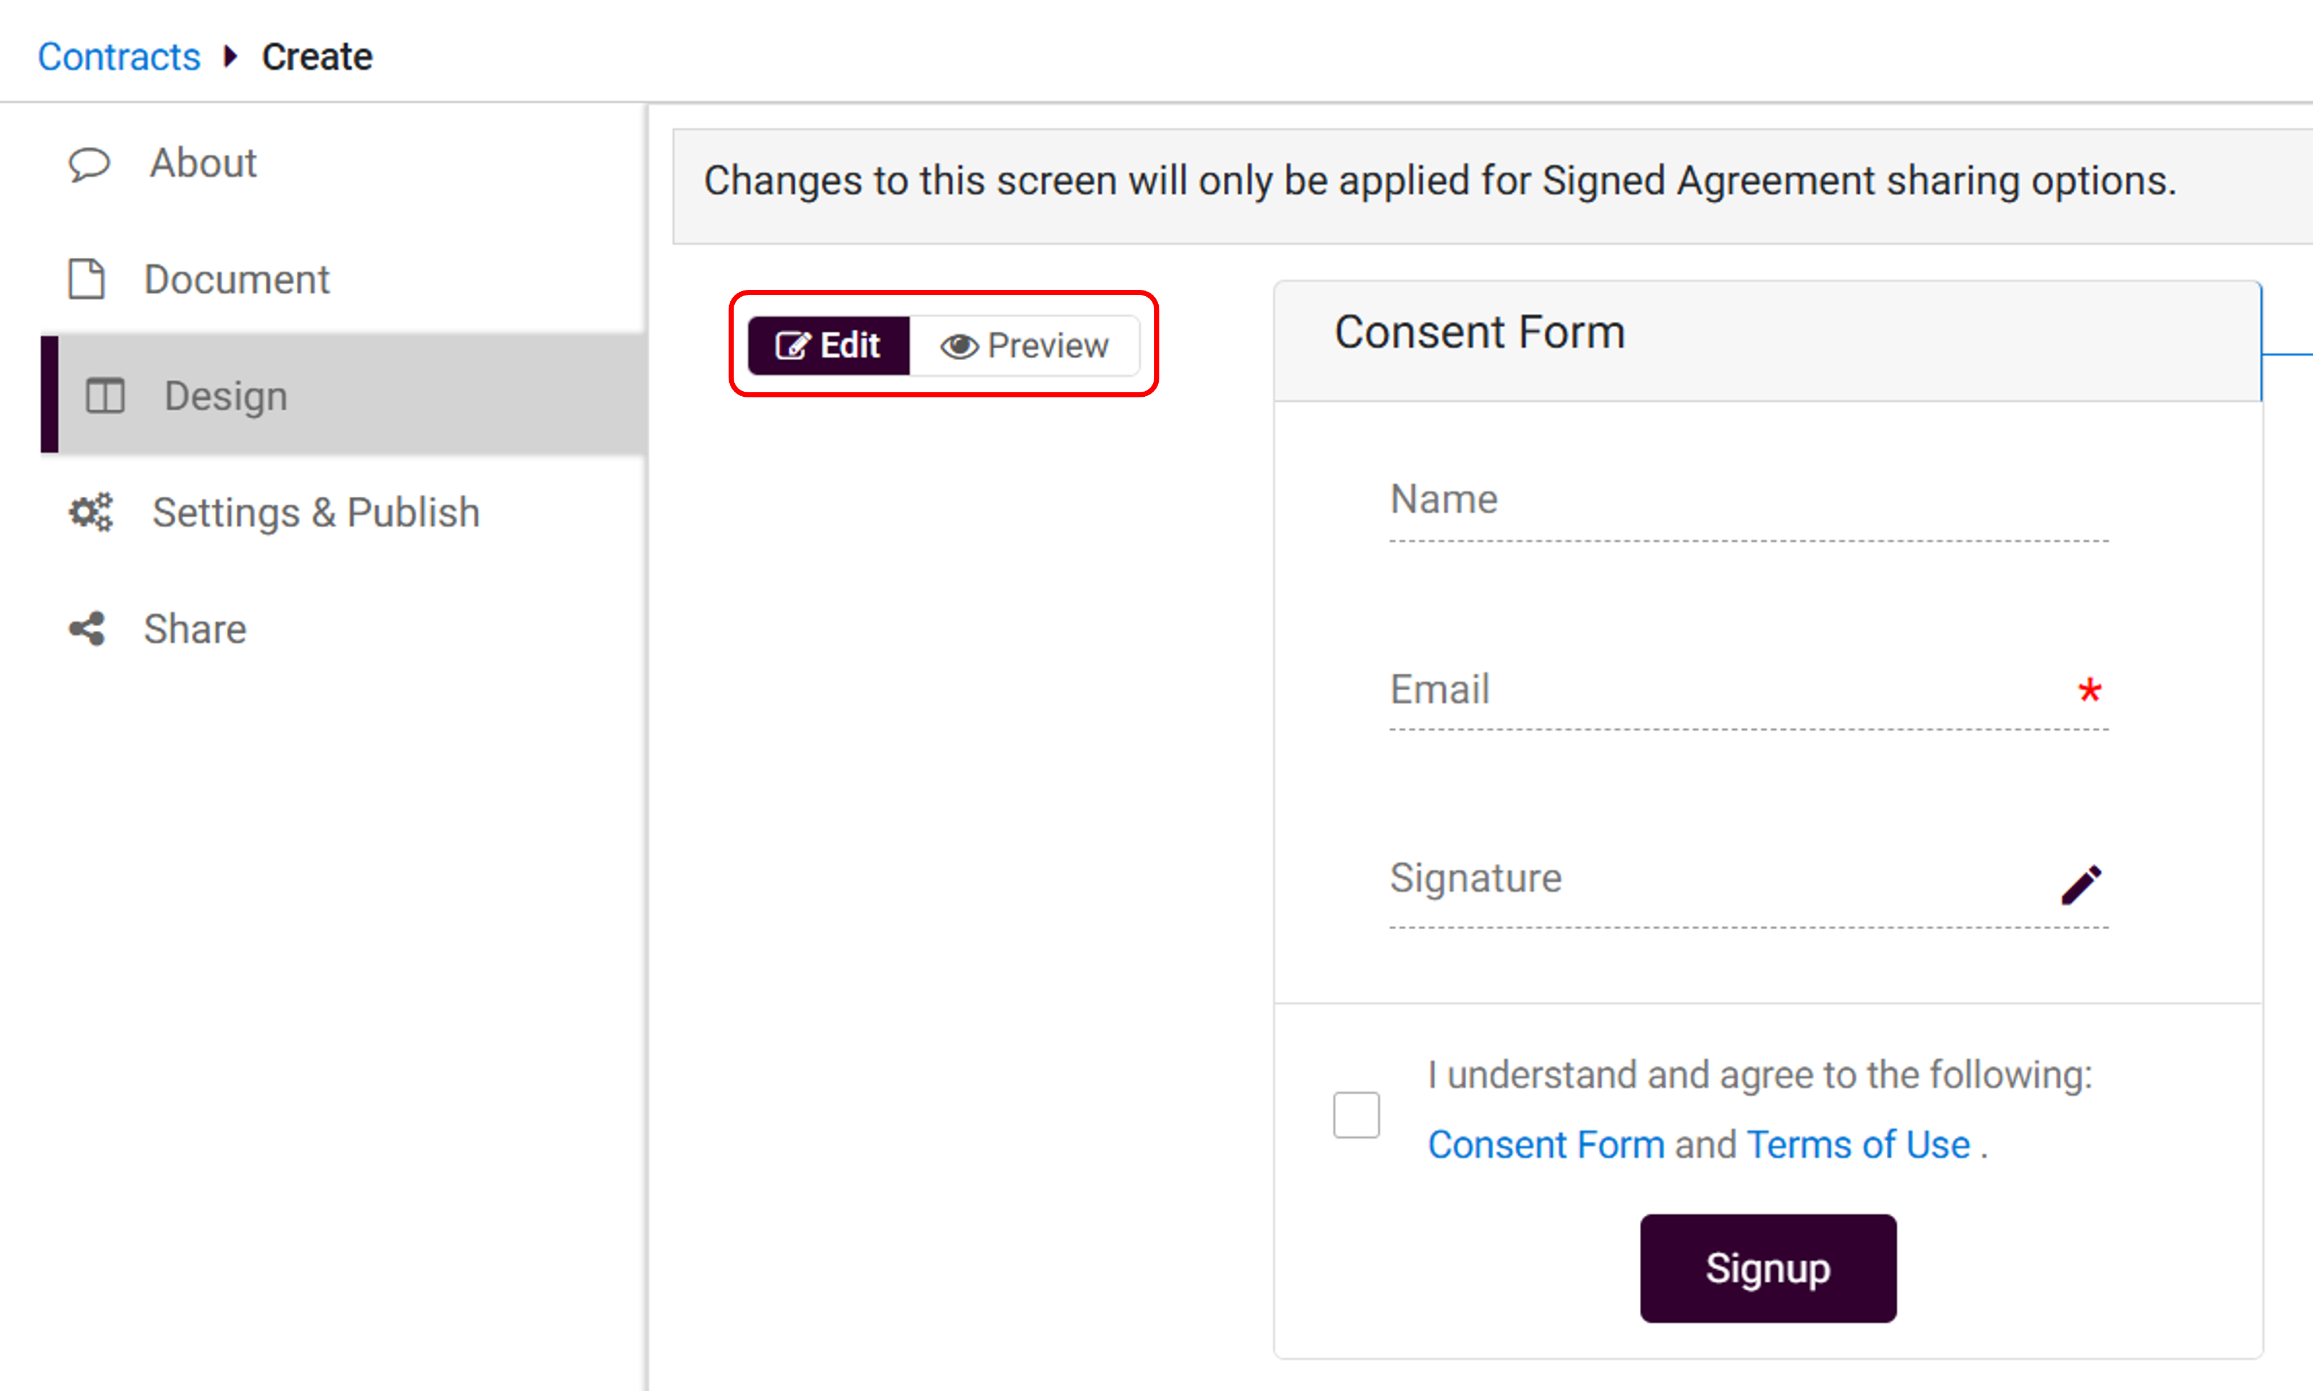Click the Edit pencil-square icon

click(x=792, y=346)
